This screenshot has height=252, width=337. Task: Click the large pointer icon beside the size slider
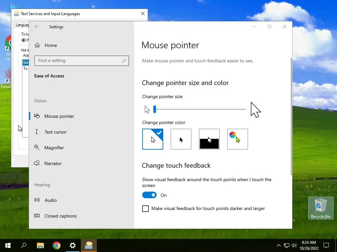pos(255,110)
